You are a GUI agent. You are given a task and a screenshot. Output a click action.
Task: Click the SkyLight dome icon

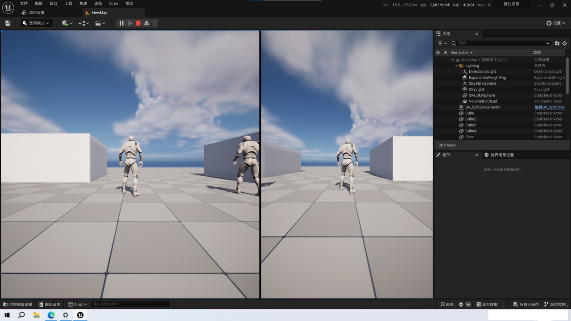[x=465, y=89]
